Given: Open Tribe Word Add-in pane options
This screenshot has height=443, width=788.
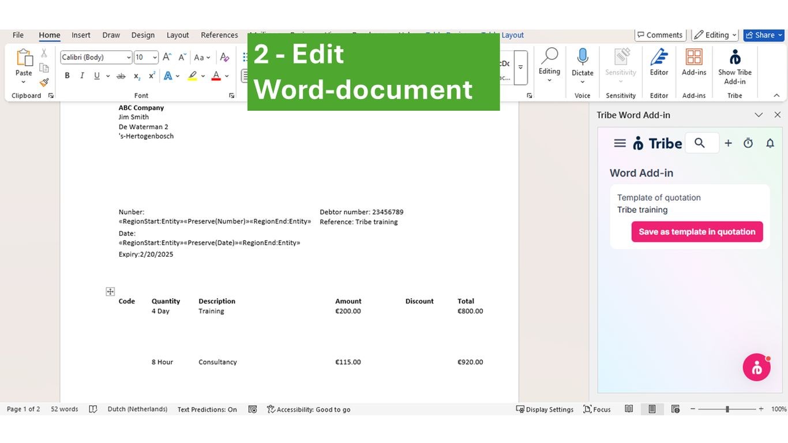Looking at the screenshot, I should 759,115.
